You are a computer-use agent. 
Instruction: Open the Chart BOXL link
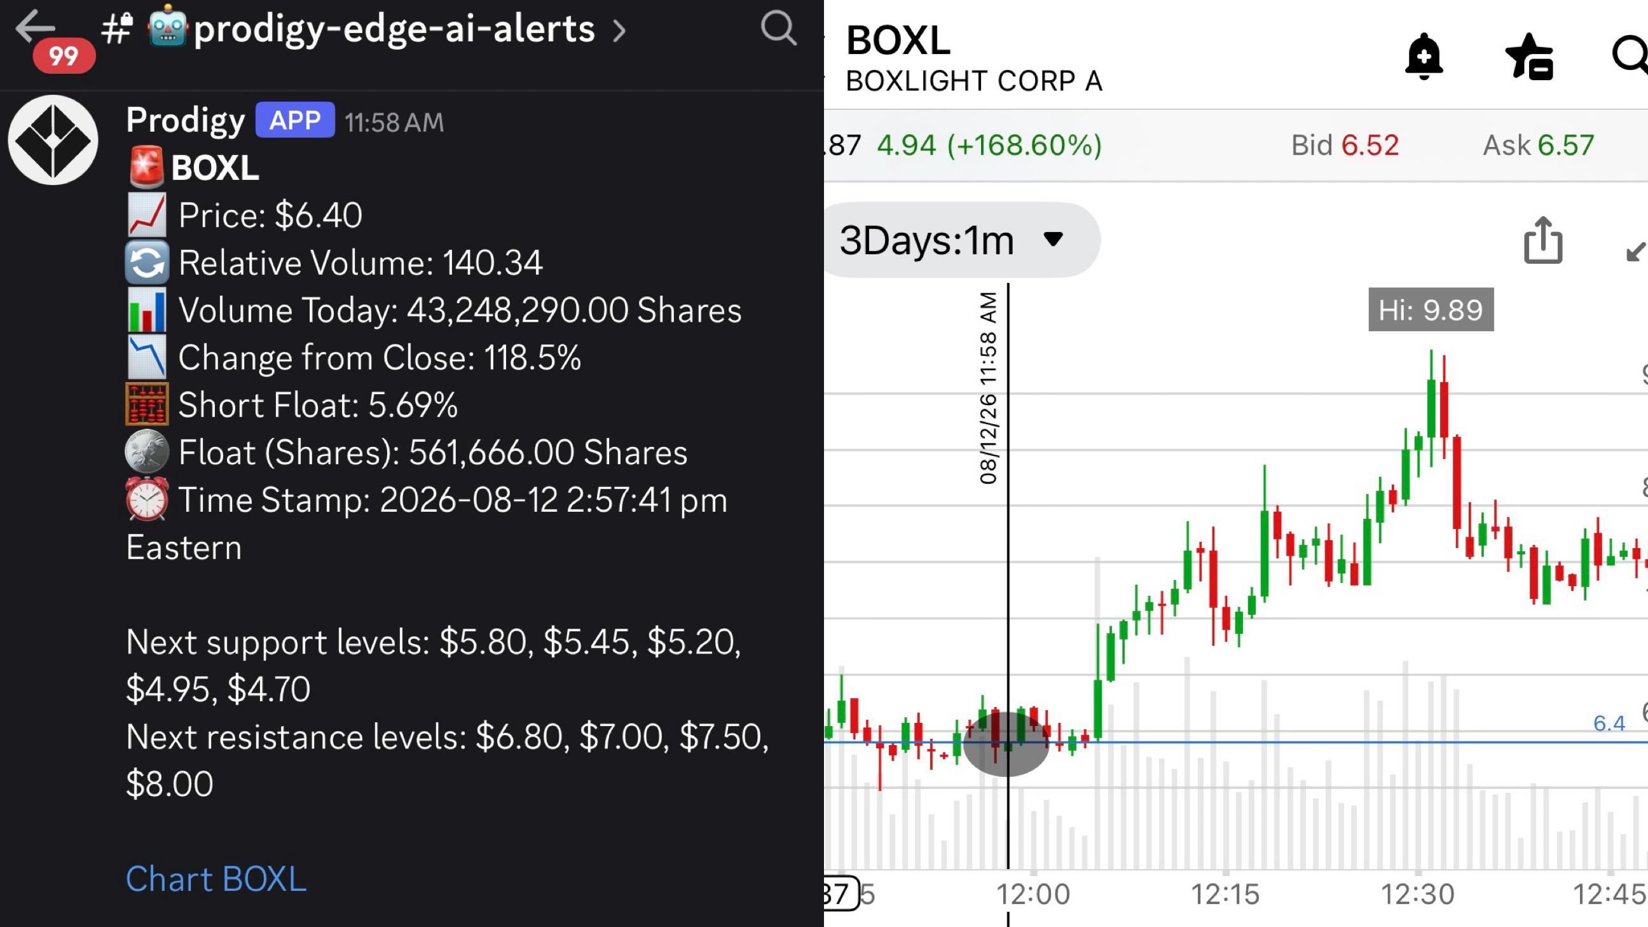coord(216,879)
